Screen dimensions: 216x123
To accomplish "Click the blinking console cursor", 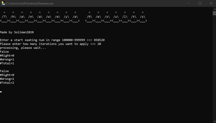I will coord(1,92).
